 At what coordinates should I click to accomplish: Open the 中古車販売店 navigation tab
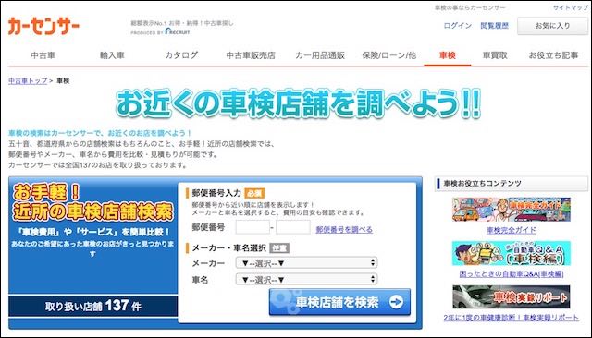(x=251, y=55)
